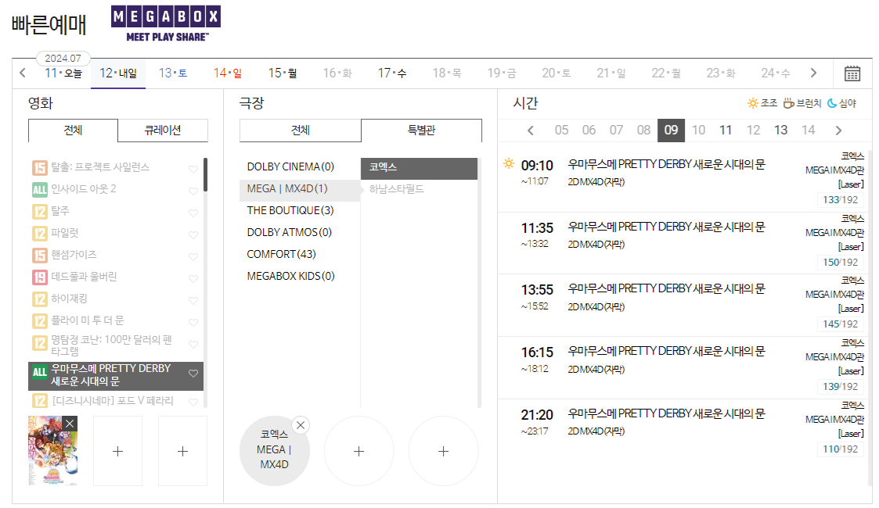Select hour 10 in time bar
Viewport: 879px width, 508px height.
698,131
